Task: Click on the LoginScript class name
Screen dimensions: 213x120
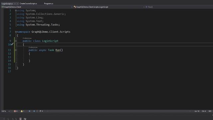Action: pyautogui.click(x=50, y=41)
